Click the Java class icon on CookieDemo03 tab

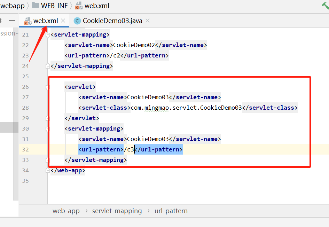77,21
